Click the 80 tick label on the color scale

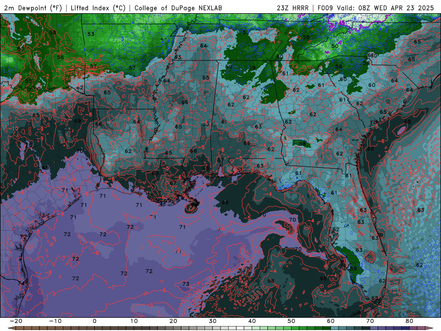coord(410,321)
